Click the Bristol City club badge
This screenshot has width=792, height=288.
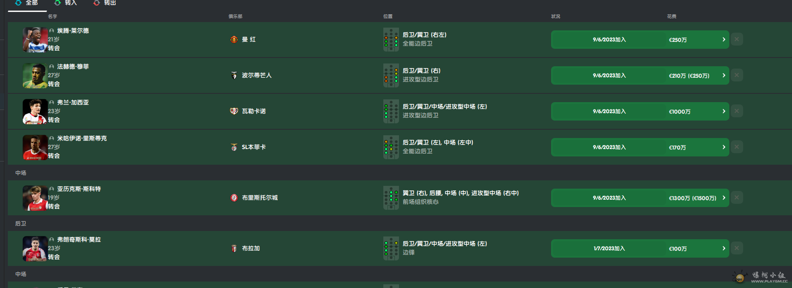coord(234,198)
